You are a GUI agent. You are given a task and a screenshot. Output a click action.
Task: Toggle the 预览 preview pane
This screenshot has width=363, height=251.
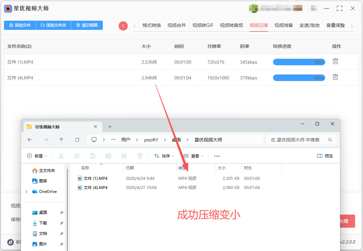pyautogui.click(x=325, y=156)
